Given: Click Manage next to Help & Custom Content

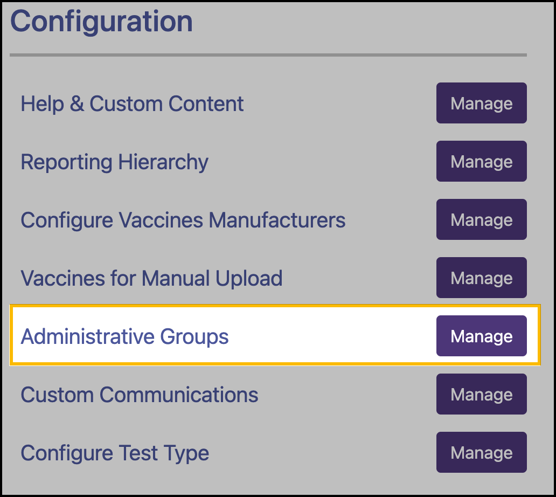Looking at the screenshot, I should [x=481, y=103].
